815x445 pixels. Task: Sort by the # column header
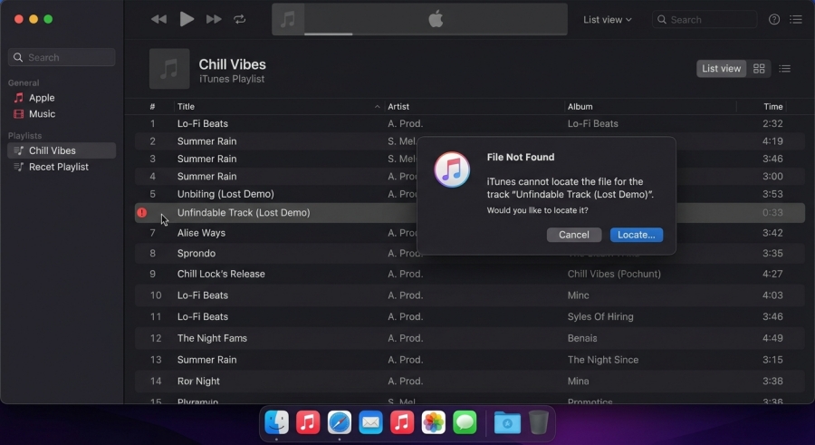coord(152,107)
